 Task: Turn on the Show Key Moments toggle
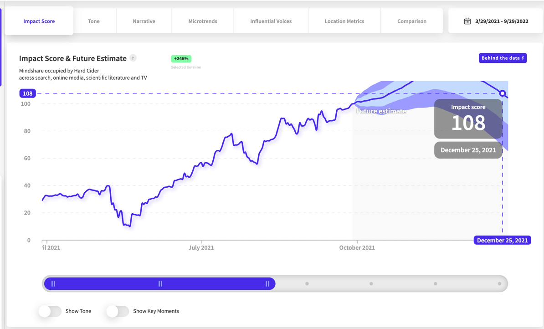pos(118,311)
